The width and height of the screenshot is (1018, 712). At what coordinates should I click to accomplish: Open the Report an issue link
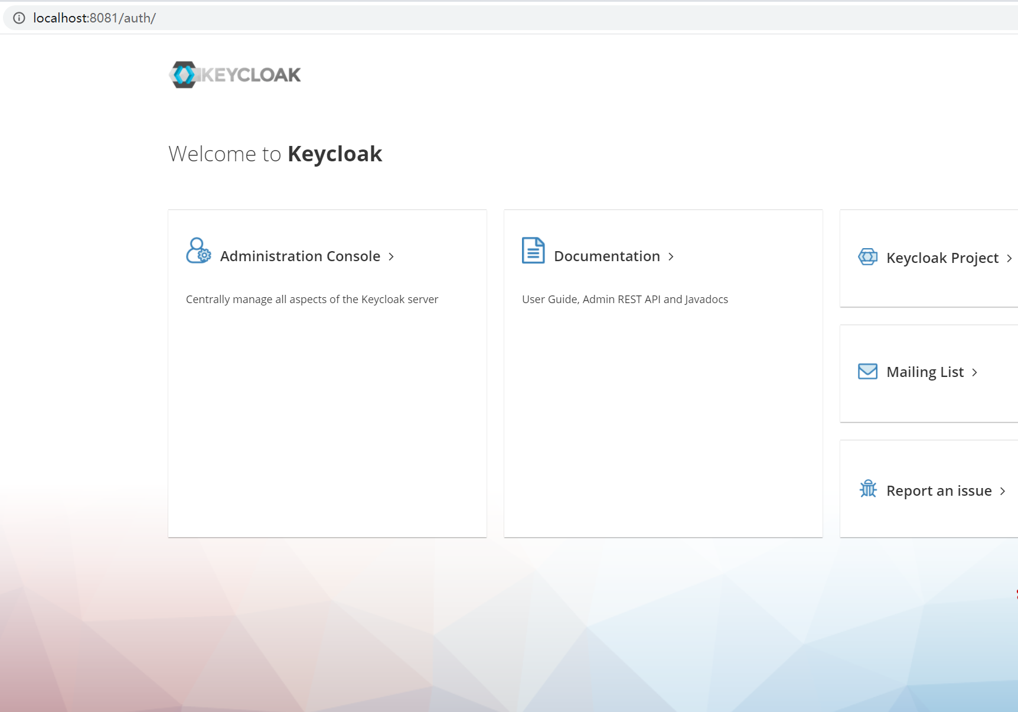pos(939,491)
